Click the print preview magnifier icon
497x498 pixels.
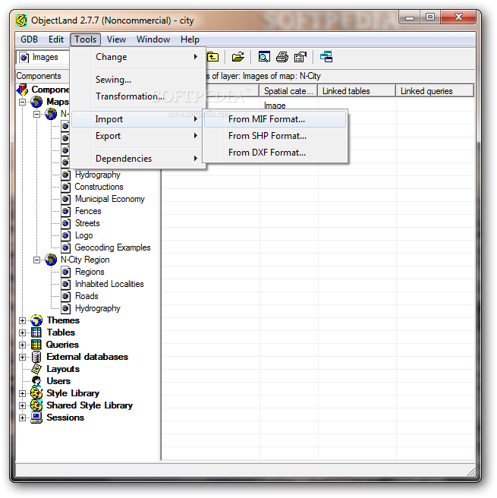point(264,57)
